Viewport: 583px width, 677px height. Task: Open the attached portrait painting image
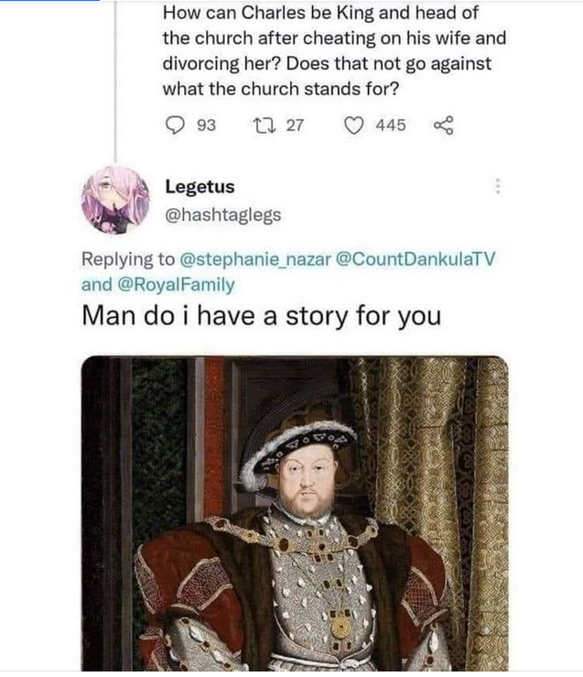[x=295, y=513]
